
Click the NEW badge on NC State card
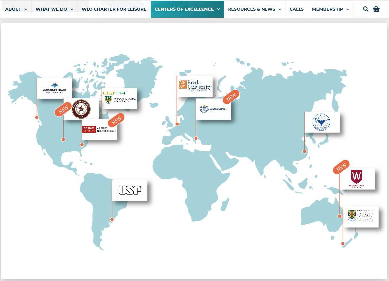click(116, 120)
